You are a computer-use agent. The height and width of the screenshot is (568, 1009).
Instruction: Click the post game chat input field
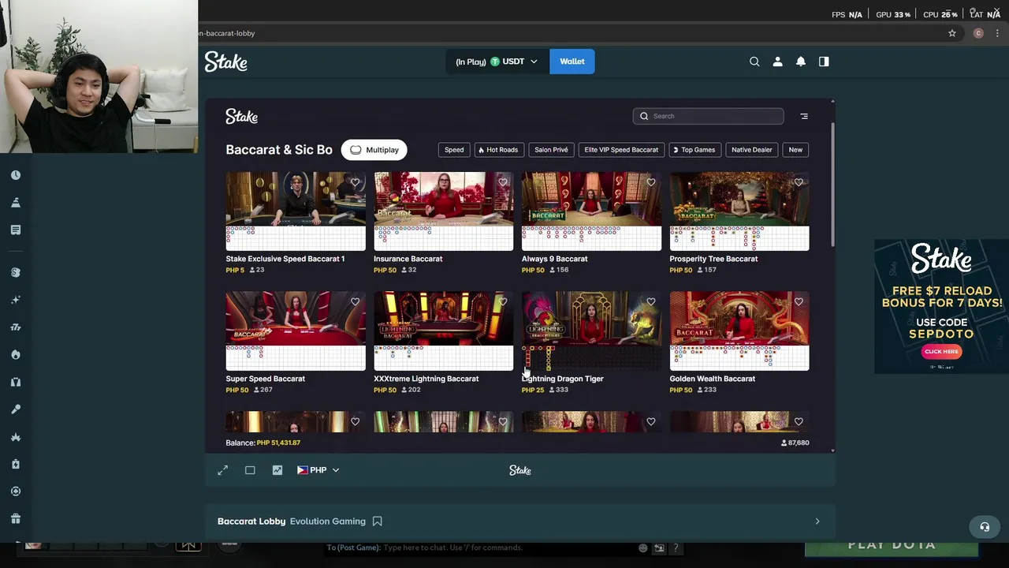tap(481, 547)
